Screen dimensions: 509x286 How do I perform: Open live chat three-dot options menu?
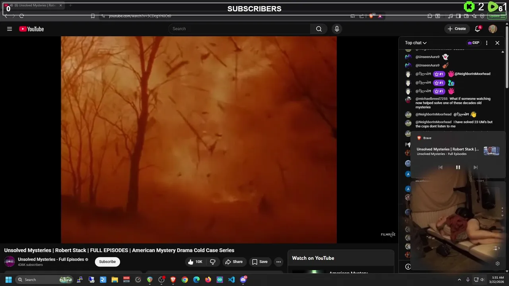click(x=487, y=43)
